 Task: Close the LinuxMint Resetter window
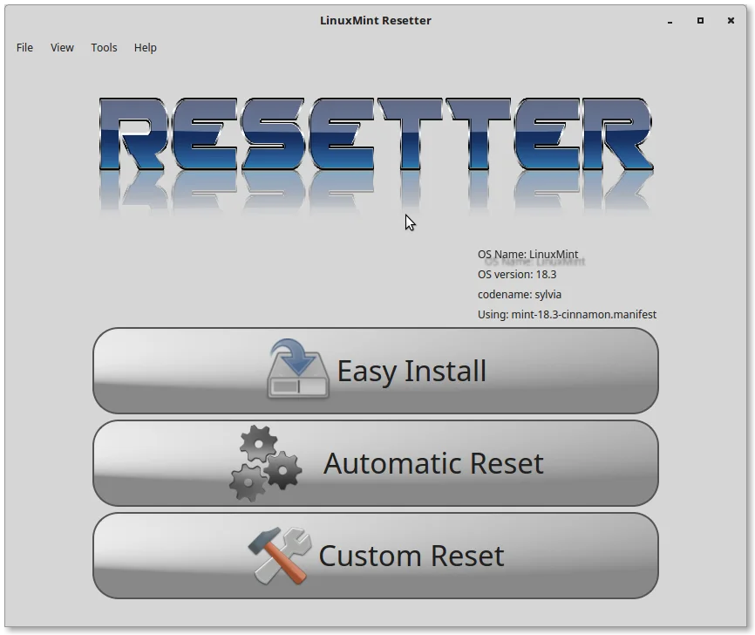click(731, 20)
